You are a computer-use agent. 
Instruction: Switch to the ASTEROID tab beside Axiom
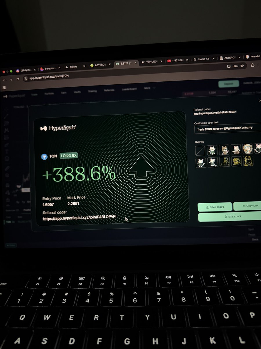click(100, 65)
